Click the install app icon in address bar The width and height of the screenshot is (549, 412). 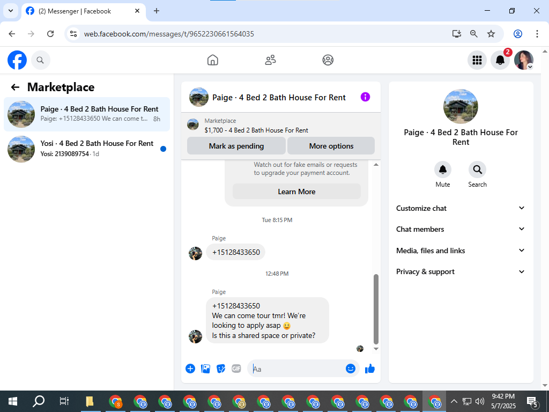tap(456, 34)
